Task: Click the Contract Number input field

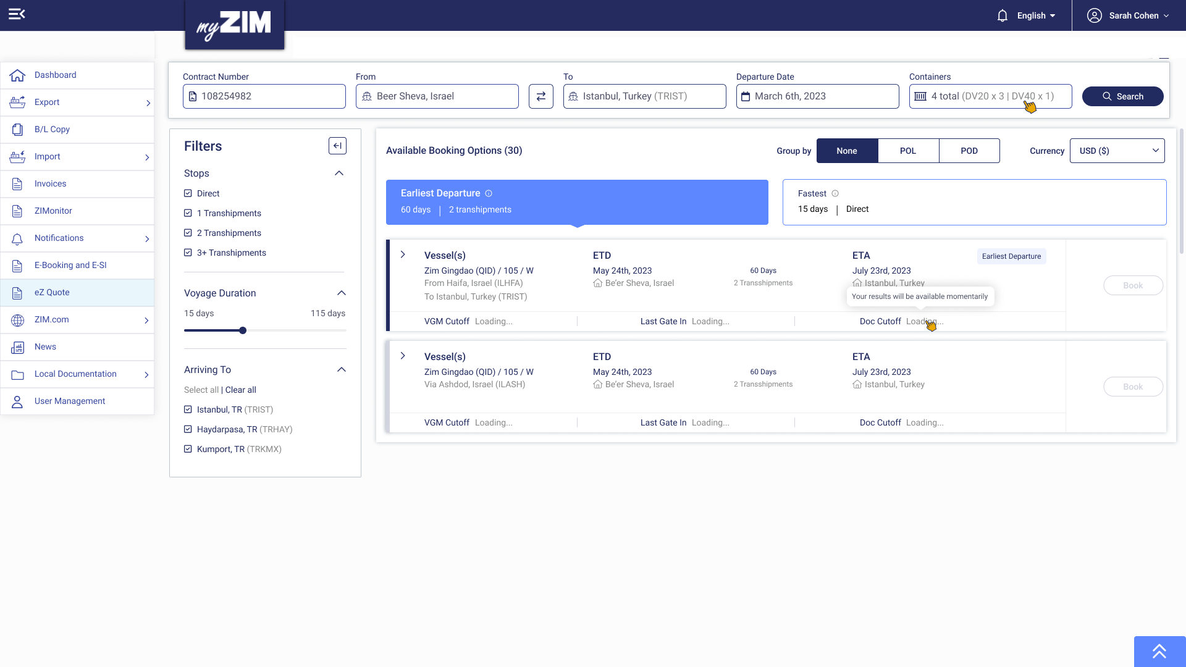Action: click(x=264, y=96)
